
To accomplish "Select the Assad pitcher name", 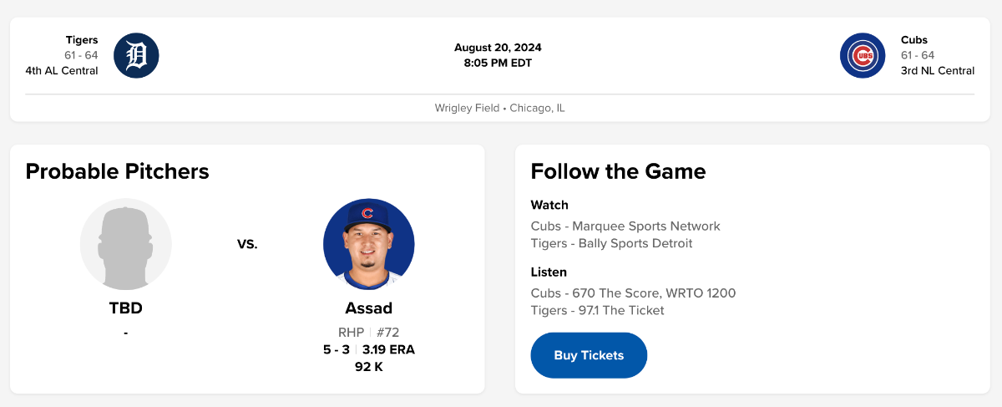I will [x=368, y=308].
